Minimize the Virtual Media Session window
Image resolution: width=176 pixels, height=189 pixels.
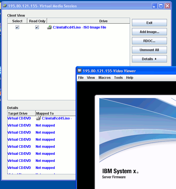(155, 6)
